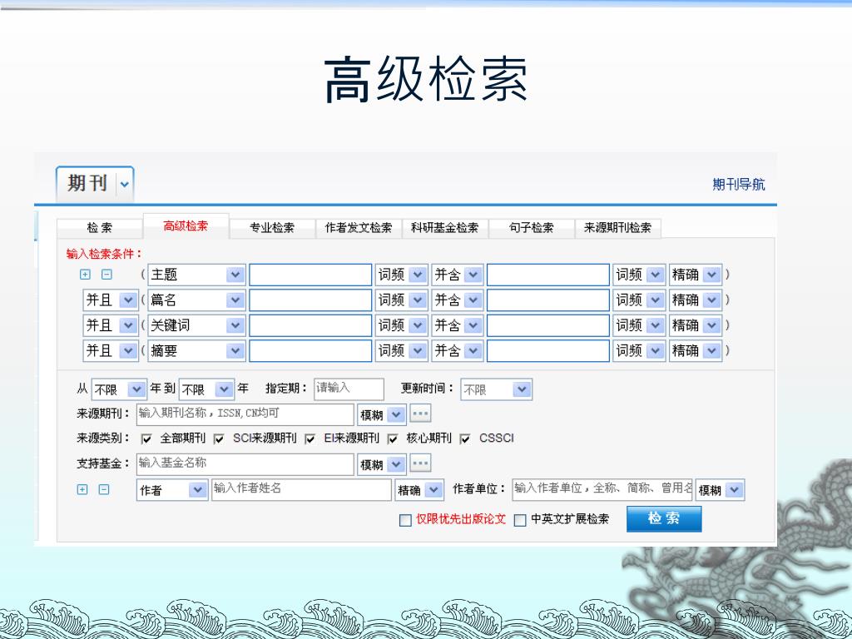Screen dimensions: 852x639
Task: Open the 来源期刊检索 tab
Action: point(618,228)
